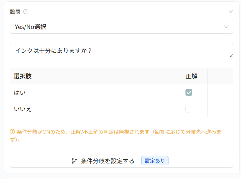Select the はい choice text
The image size is (241, 179).
[20, 93]
